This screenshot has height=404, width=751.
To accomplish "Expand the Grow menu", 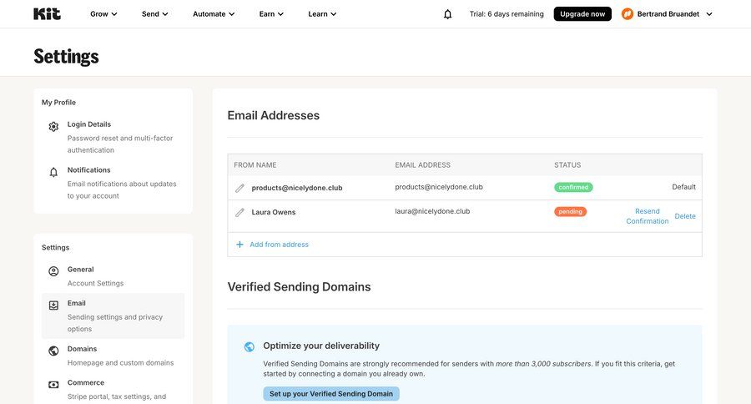I will click(x=103, y=14).
